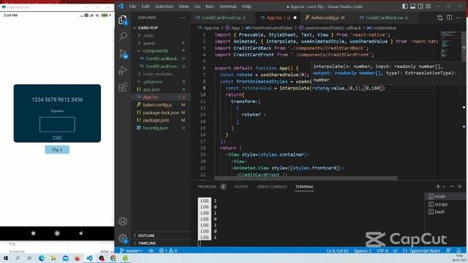Screen dimensions: 468x263
Task: Show the Output panel tab
Action: (x=241, y=187)
